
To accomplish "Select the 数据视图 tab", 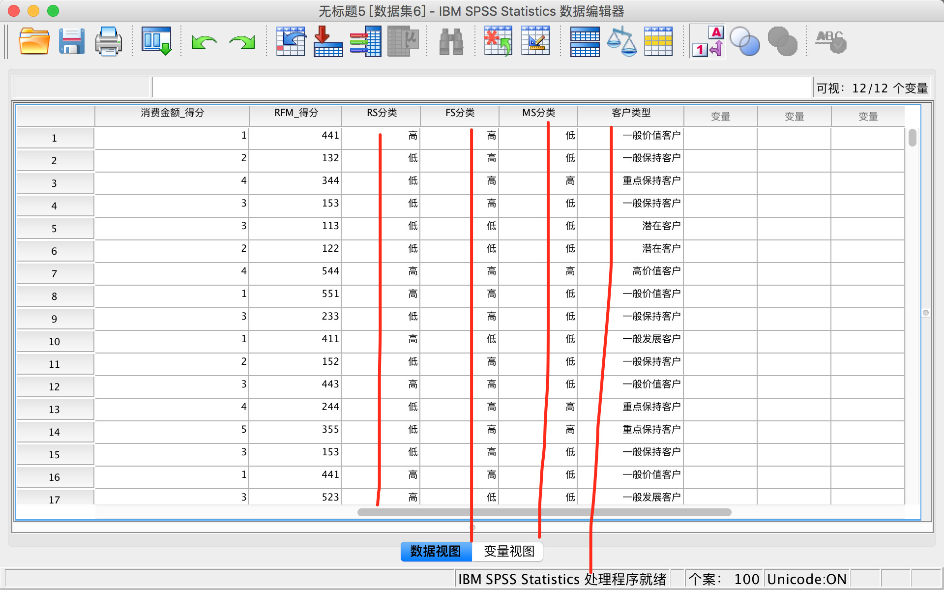I will pyautogui.click(x=436, y=551).
